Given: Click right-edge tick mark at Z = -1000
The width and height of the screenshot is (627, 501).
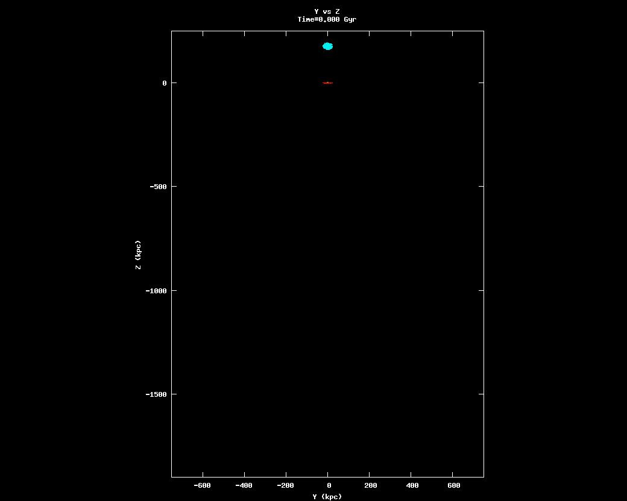Looking at the screenshot, I should (481, 290).
